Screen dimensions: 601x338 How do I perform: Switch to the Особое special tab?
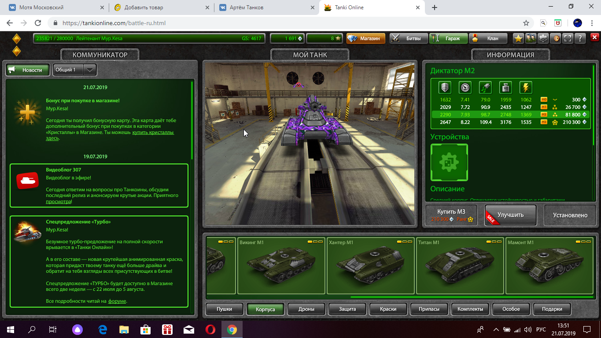coord(511,309)
